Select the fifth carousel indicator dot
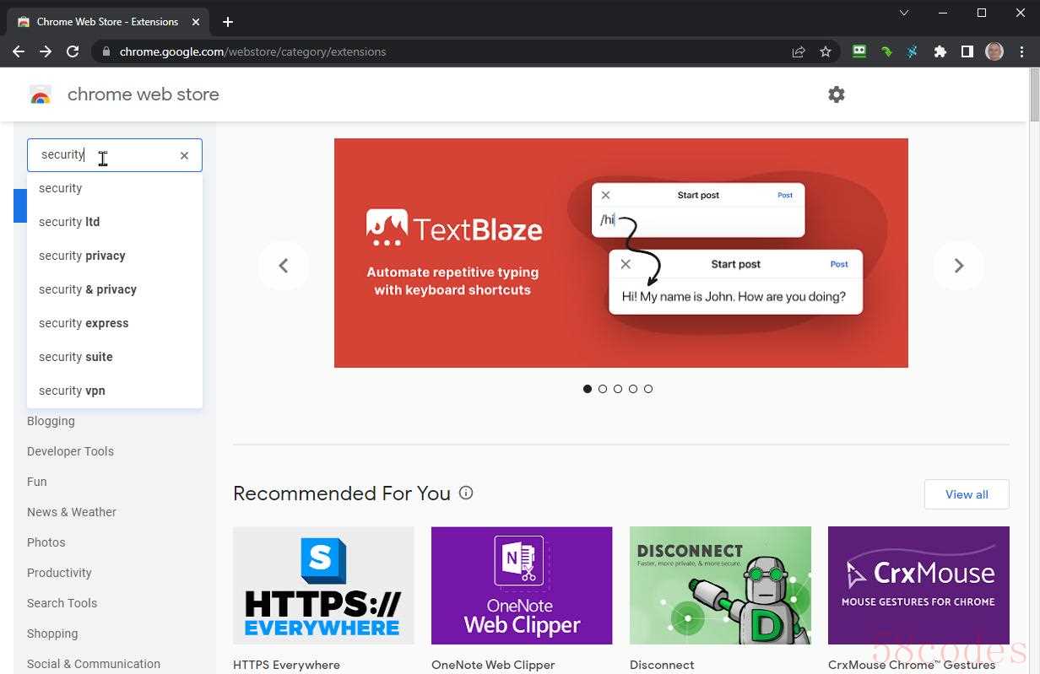 click(x=648, y=389)
